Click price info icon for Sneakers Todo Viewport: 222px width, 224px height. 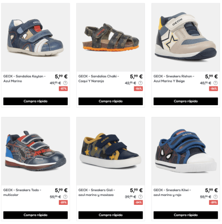65,197
